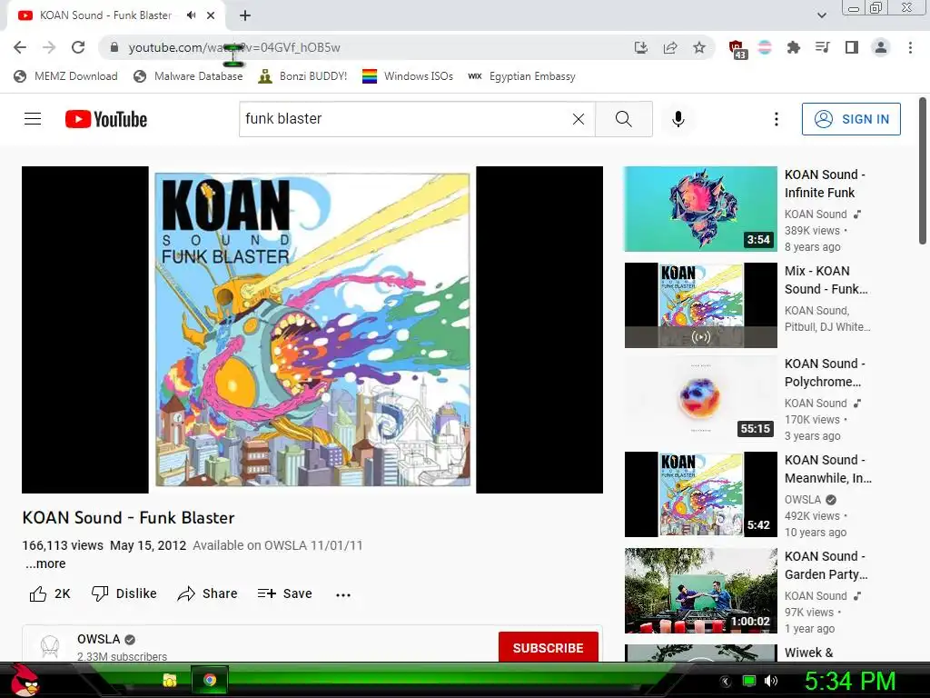Screen dimensions: 930x698
Task: Open the YouTube hamburger guide menu
Action: click(x=33, y=119)
